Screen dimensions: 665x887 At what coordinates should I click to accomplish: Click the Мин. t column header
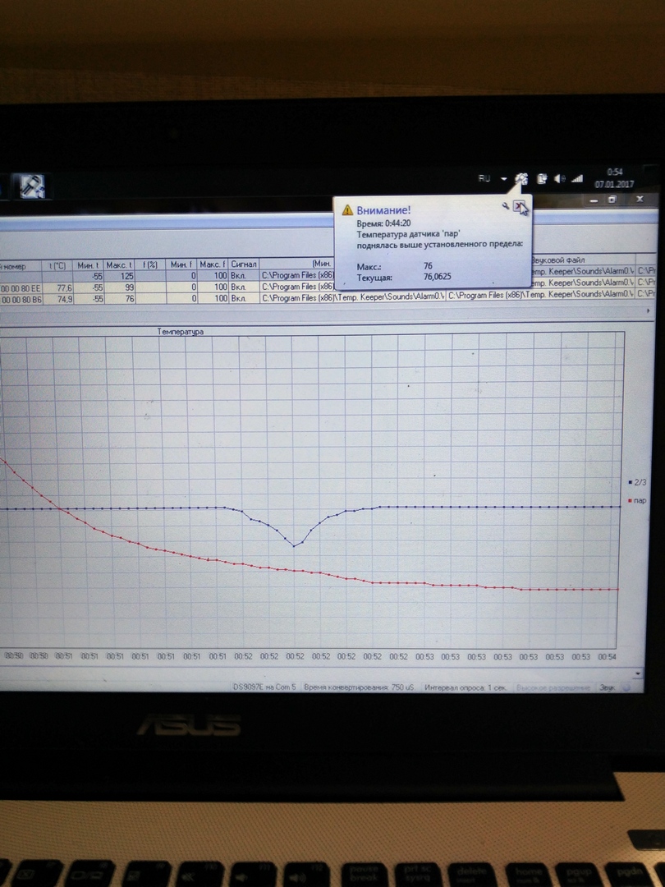point(89,264)
